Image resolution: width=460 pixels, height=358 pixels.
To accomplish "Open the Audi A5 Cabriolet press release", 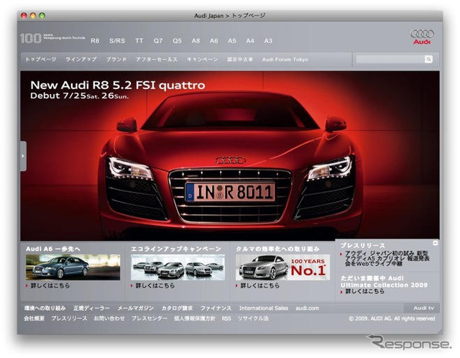I will click(387, 259).
